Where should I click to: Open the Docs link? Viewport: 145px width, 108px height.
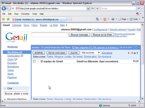(26, 25)
